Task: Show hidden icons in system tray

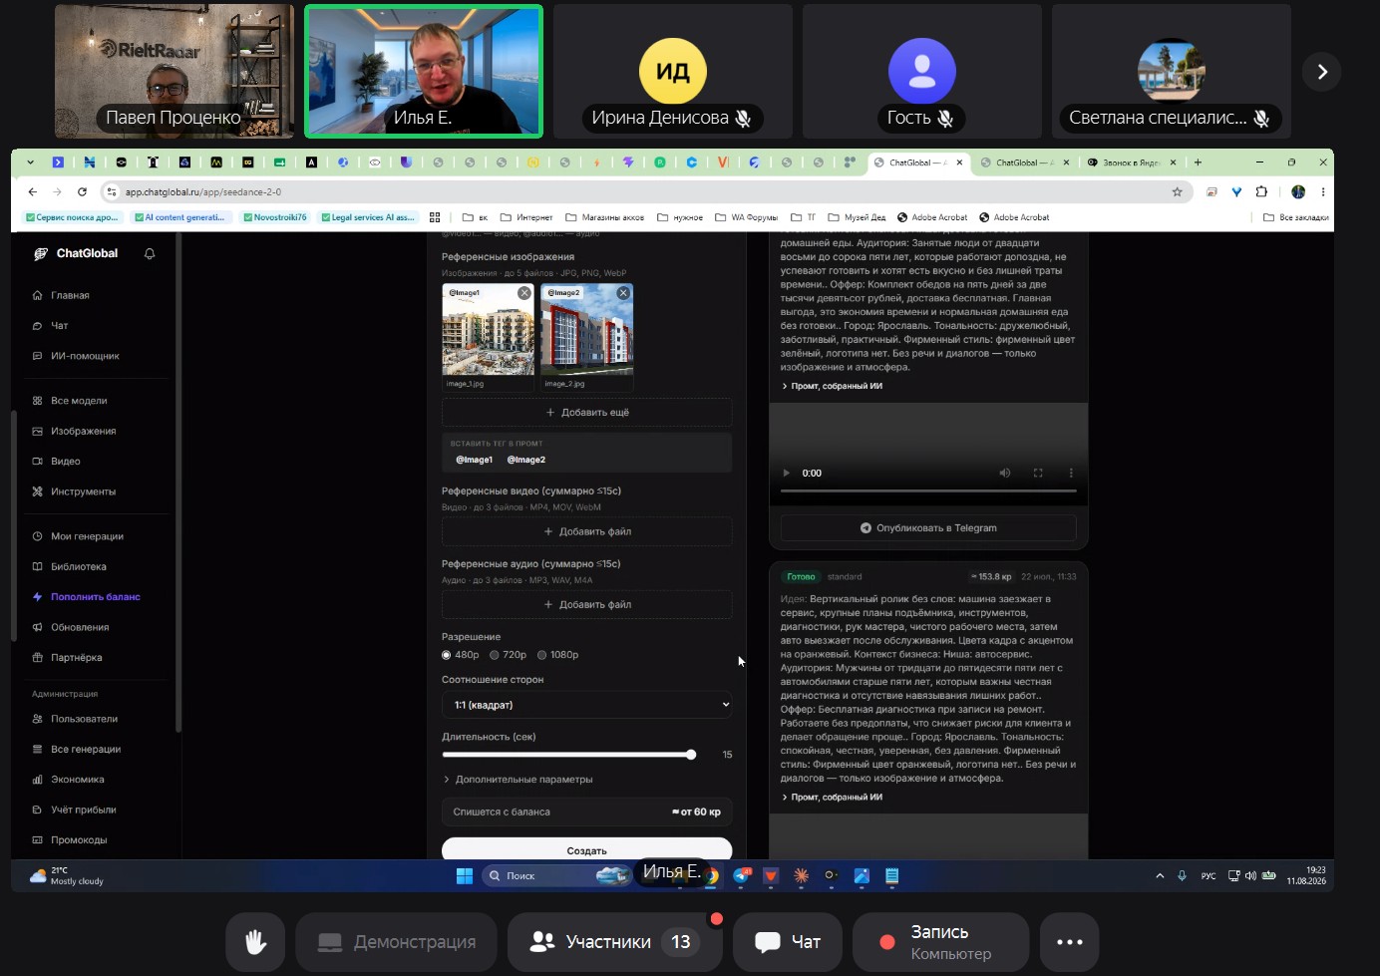Action: pos(1160,876)
